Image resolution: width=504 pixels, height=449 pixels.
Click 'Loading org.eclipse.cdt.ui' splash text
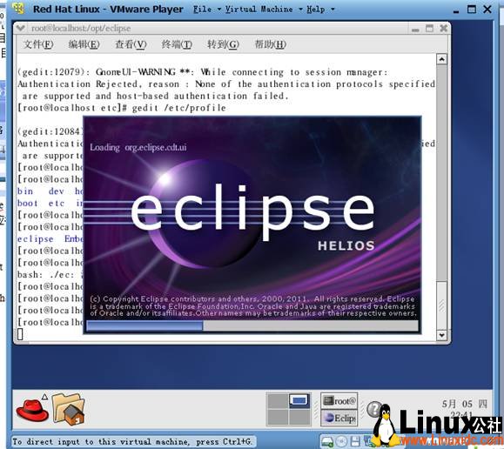point(138,147)
